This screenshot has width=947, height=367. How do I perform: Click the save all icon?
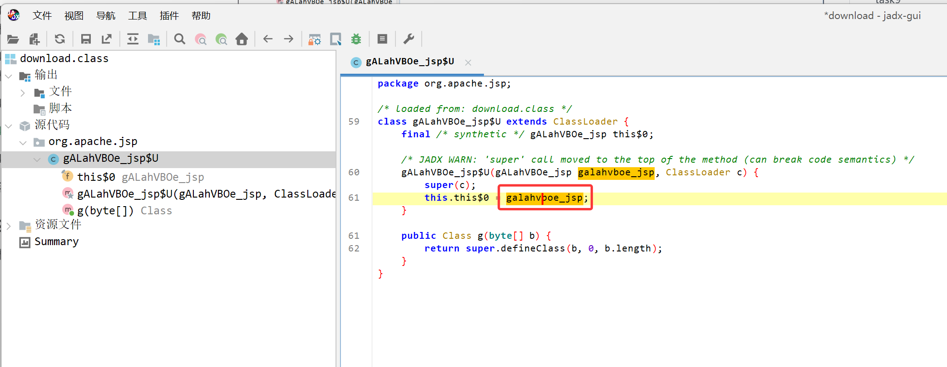click(86, 39)
